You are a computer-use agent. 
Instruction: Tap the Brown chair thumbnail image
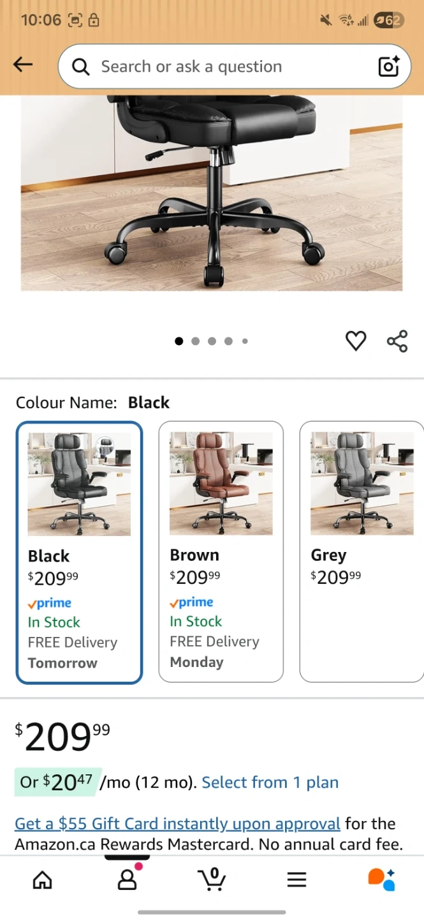221,484
